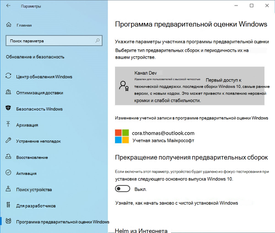The height and width of the screenshot is (233, 275).
Task: Click the insider user badge icon
Action: point(124,86)
